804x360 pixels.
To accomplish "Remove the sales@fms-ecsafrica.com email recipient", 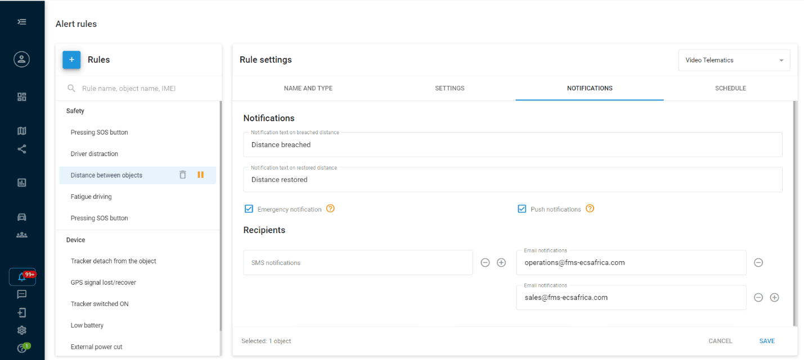I will coord(758,298).
